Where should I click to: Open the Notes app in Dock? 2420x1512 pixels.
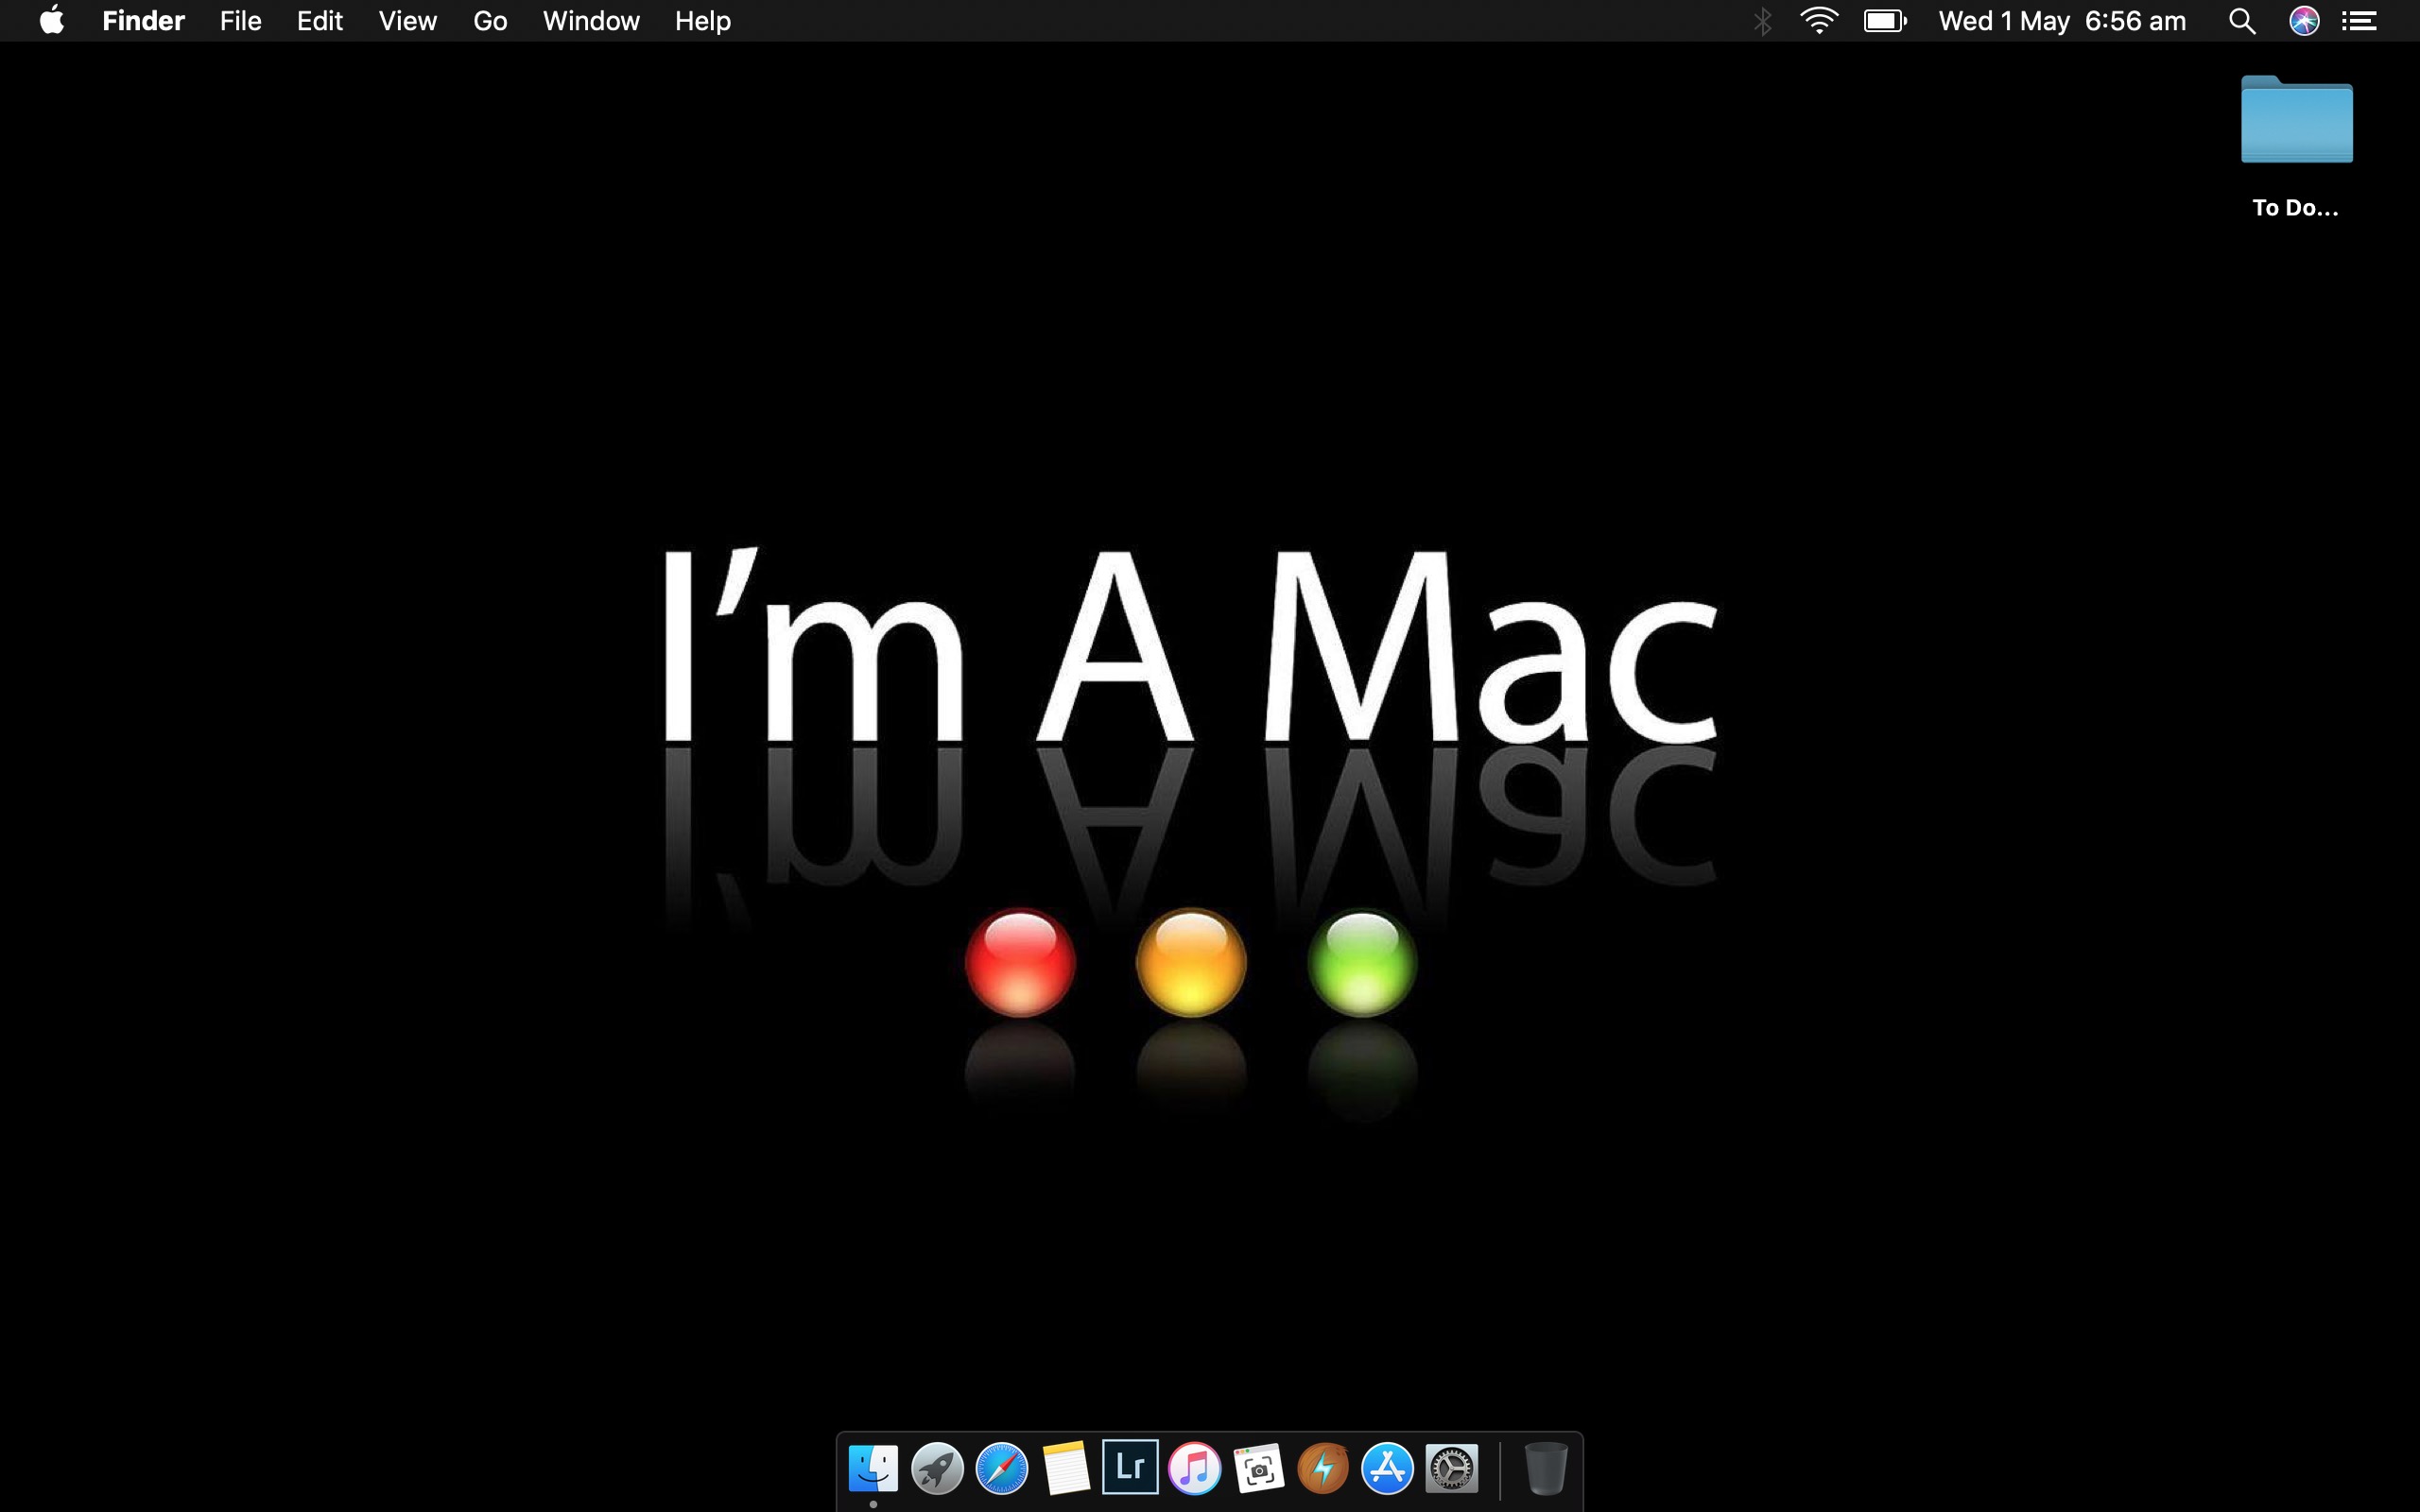click(x=1066, y=1468)
